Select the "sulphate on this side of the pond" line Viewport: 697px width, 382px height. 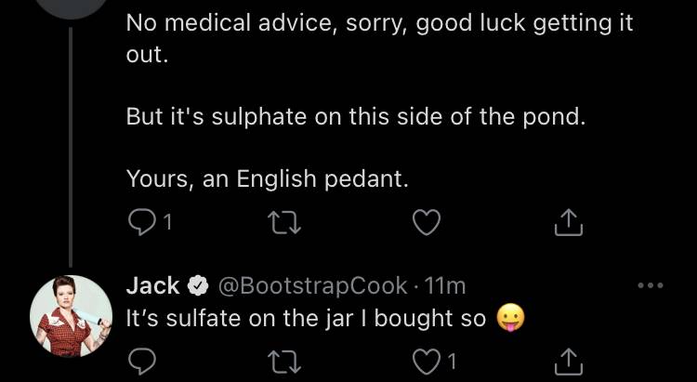point(356,117)
